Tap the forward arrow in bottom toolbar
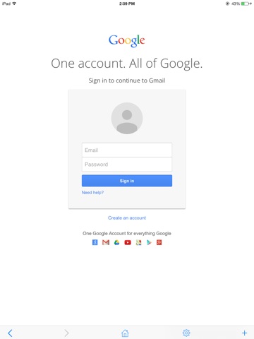The height and width of the screenshot is (339, 254). pyautogui.click(x=66, y=333)
